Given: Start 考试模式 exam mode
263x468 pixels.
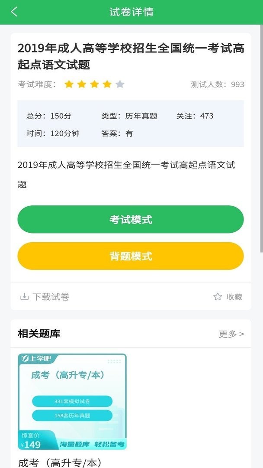Looking at the screenshot, I should (x=130, y=219).
